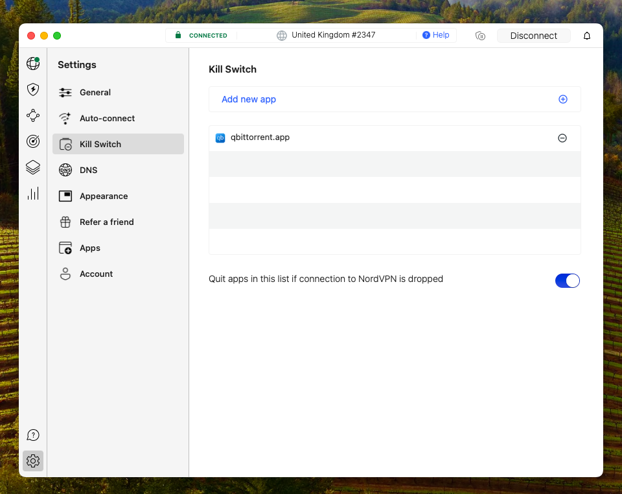Maximize window with the green button
The image size is (622, 494).
click(57, 36)
